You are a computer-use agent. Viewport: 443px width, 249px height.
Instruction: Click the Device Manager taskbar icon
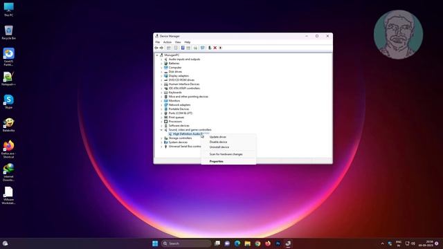click(288, 243)
